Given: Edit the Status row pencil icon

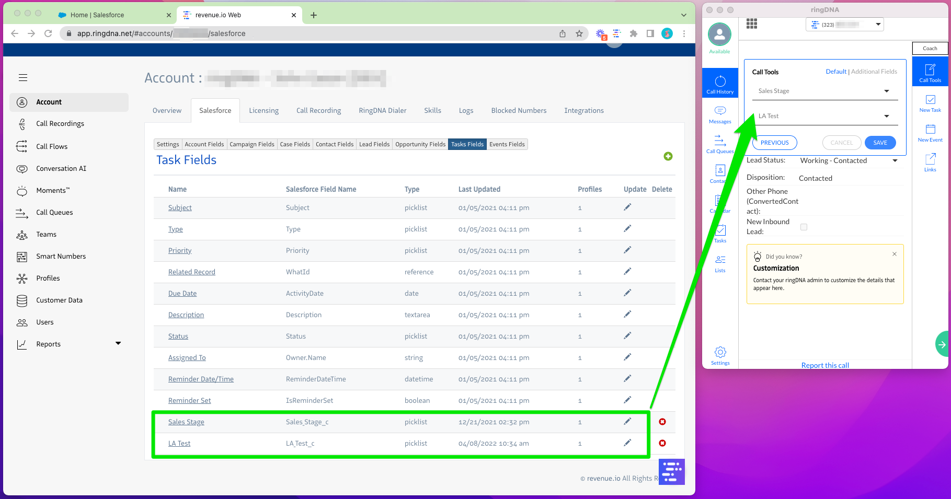Looking at the screenshot, I should [627, 336].
